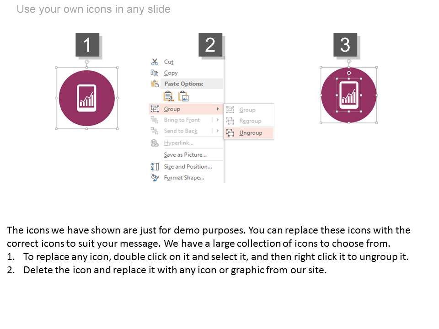The width and height of the screenshot is (439, 329).
Task: Choose the Keep Source Formatting paste icon
Action: [x=168, y=96]
